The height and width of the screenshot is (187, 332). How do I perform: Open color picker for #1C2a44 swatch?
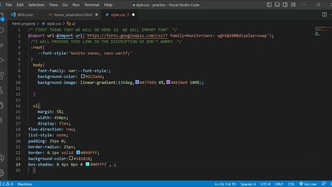point(83,76)
